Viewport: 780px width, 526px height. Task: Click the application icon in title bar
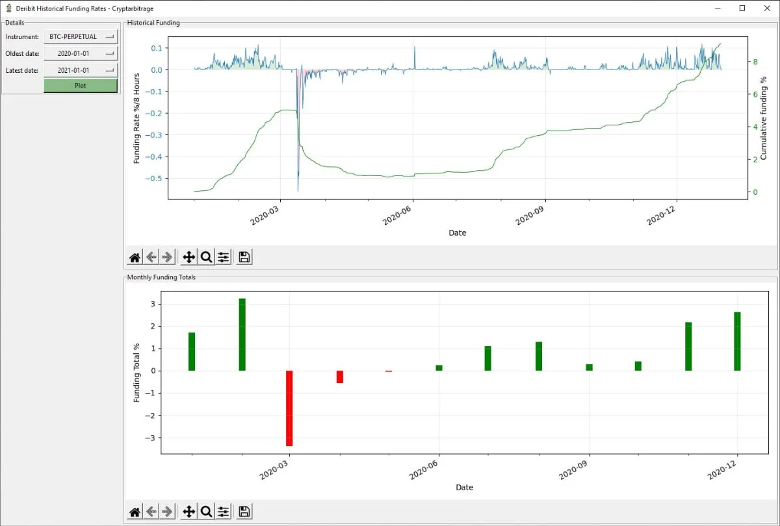point(8,8)
